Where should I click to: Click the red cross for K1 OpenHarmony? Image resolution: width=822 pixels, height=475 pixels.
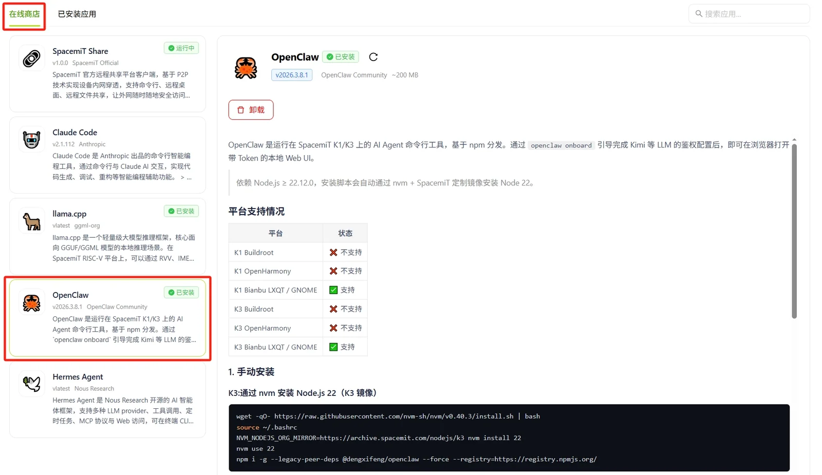click(x=333, y=271)
